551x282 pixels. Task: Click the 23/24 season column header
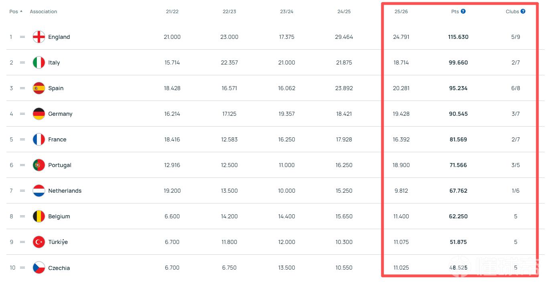pos(287,12)
